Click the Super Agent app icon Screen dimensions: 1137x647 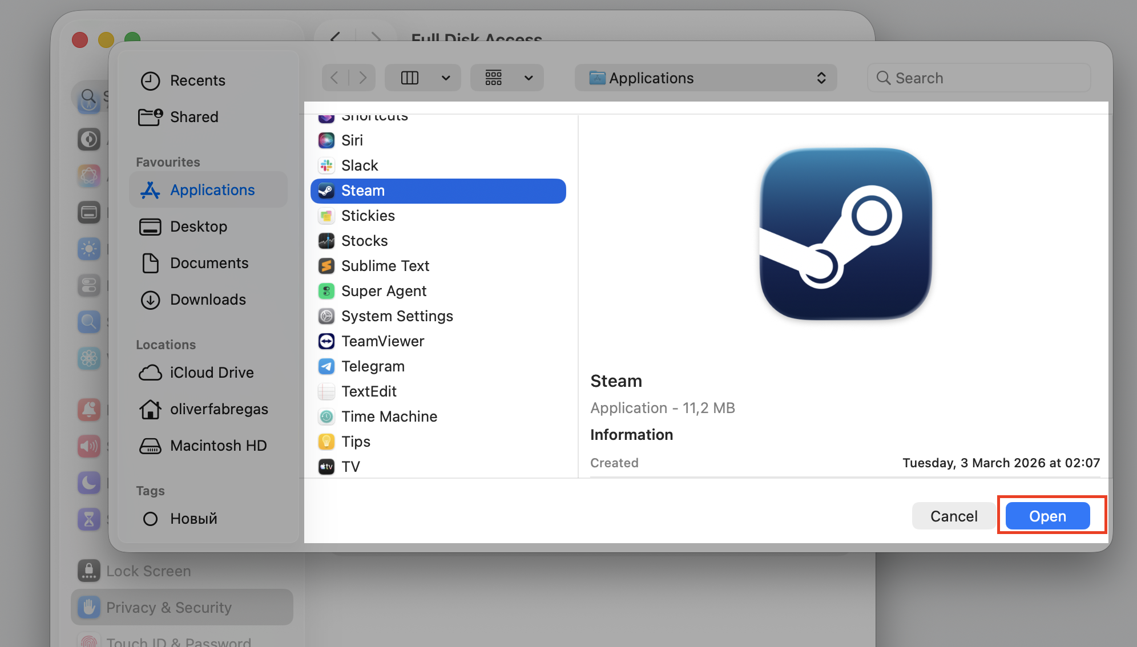click(326, 291)
